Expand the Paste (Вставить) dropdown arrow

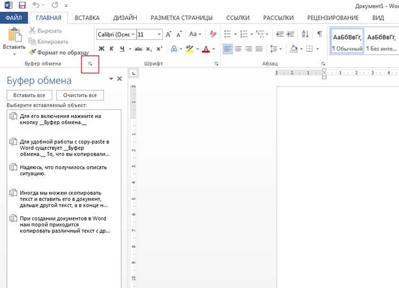(14, 54)
